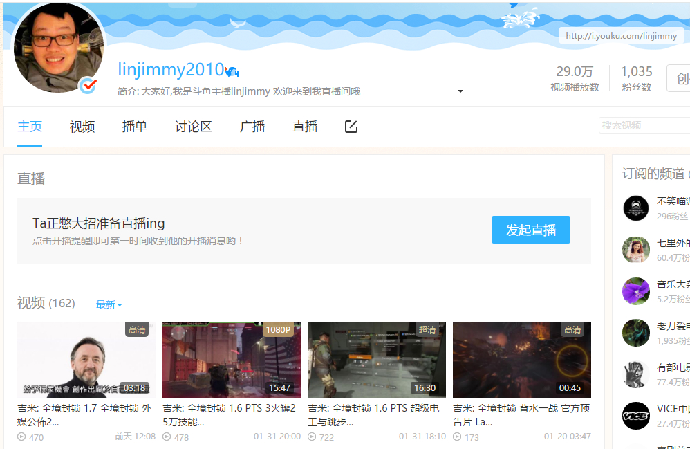This screenshot has width=690, height=449.
Task: Click the 点击开播提醒 hint text
Action: [x=138, y=241]
